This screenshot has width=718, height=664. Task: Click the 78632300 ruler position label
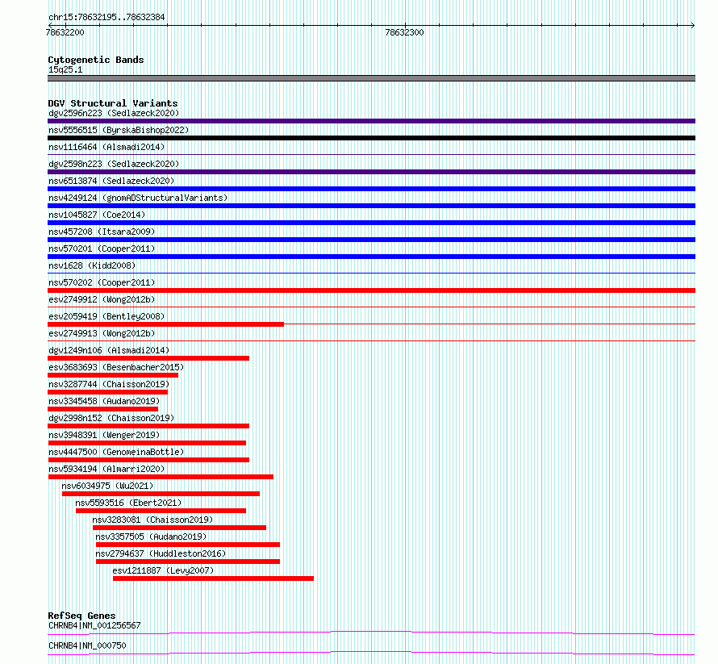404,32
